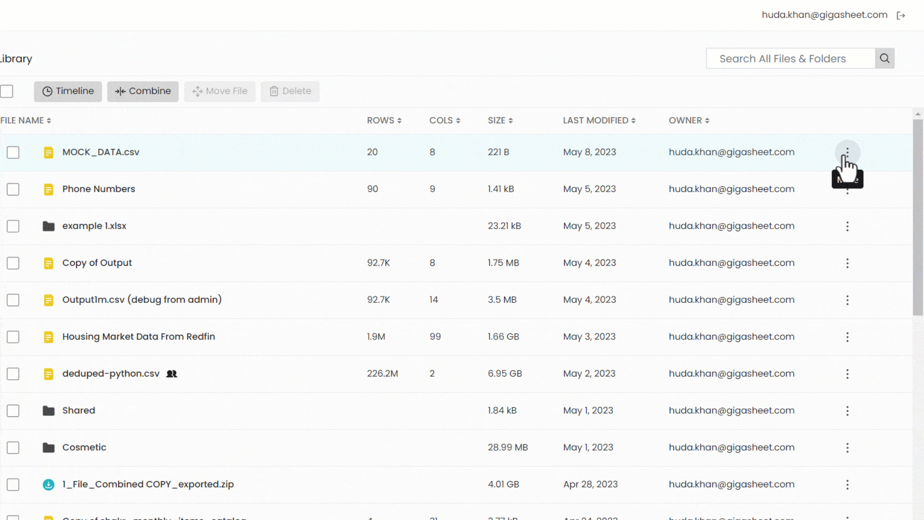Click the Cosmetic folder icon
Viewport: 924px width, 520px height.
[x=49, y=448]
